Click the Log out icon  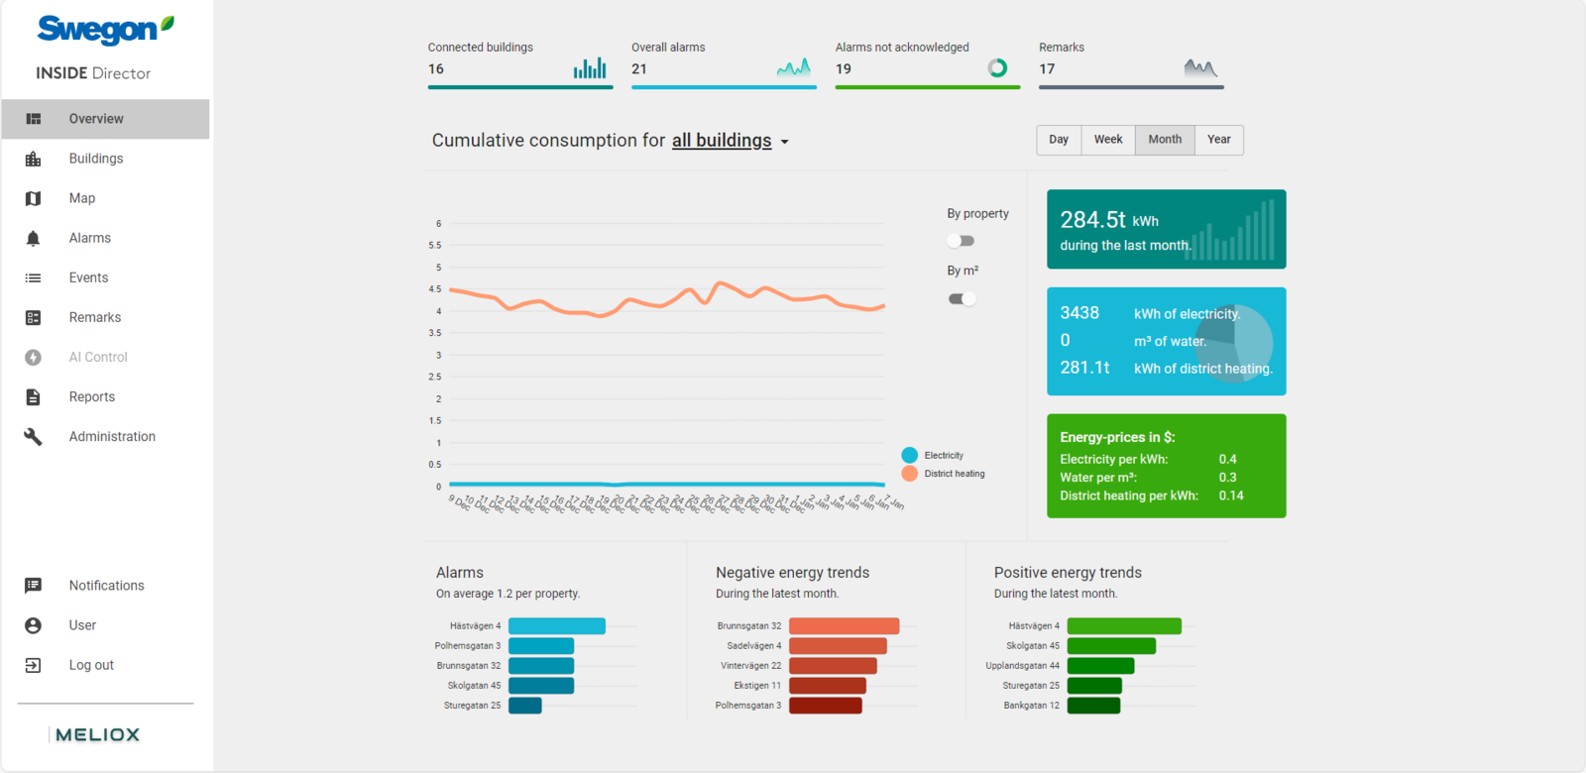pyautogui.click(x=33, y=665)
